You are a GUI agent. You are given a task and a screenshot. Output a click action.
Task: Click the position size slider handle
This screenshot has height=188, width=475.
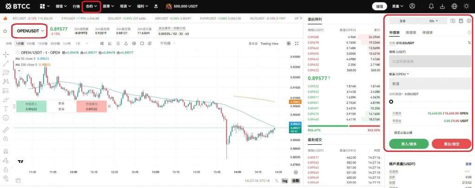pyautogui.click(x=392, y=102)
